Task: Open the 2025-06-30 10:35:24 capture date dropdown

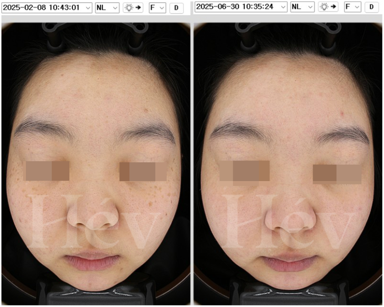Action: (x=241, y=7)
